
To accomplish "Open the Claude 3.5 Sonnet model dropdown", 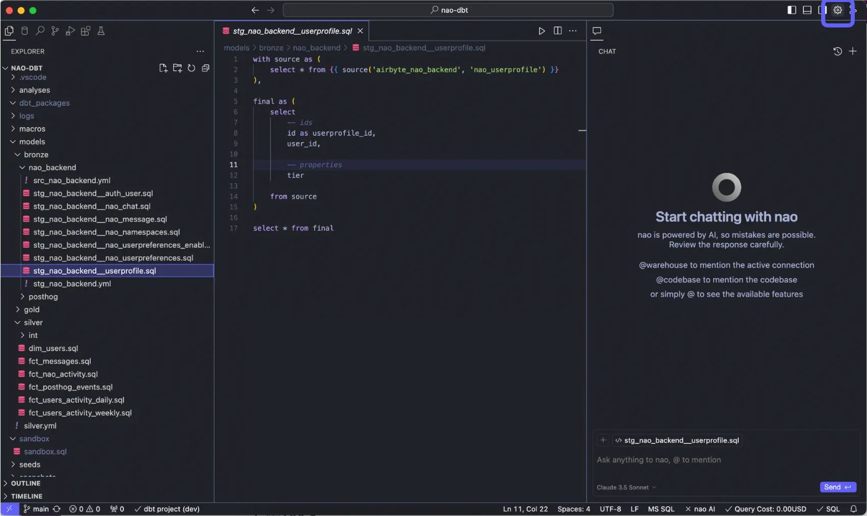I will [x=626, y=488].
